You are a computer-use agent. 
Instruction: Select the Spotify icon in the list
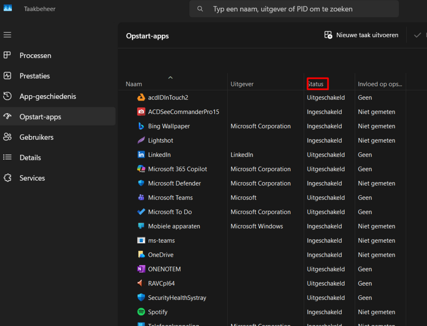click(x=142, y=312)
